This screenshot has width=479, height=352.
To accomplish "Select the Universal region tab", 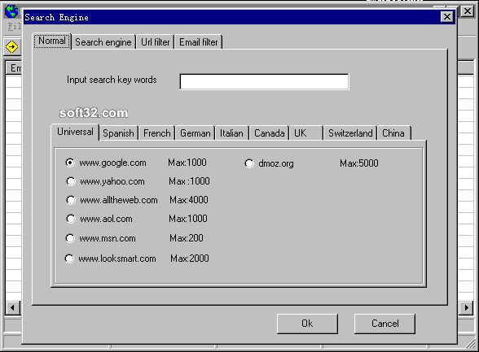I will [x=75, y=132].
